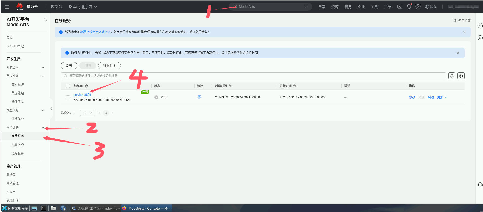Open the 使用指南 usage guide
Image resolution: width=483 pixels, height=212 pixels.
[x=462, y=21]
